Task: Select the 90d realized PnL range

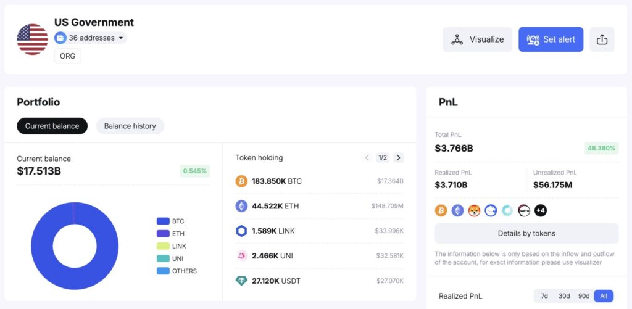Action: 584,296
